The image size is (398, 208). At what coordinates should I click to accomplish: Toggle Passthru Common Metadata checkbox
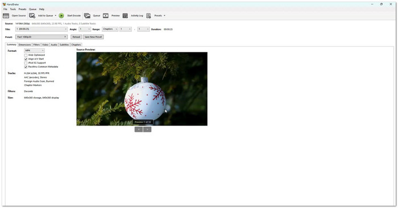(x=26, y=67)
